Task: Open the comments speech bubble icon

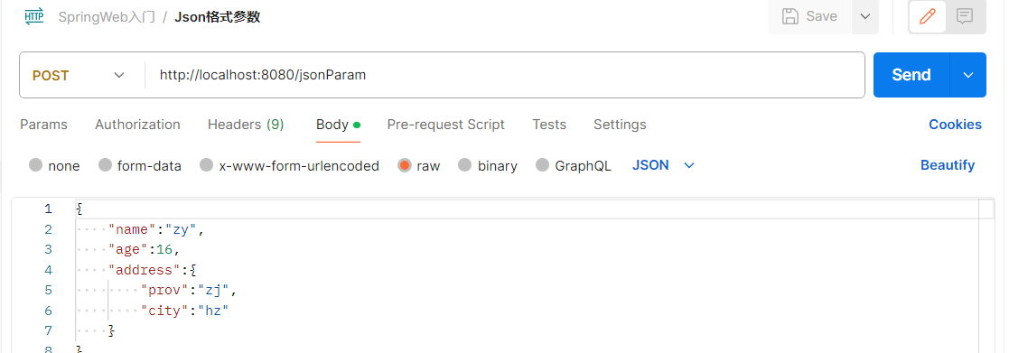Action: [x=964, y=16]
